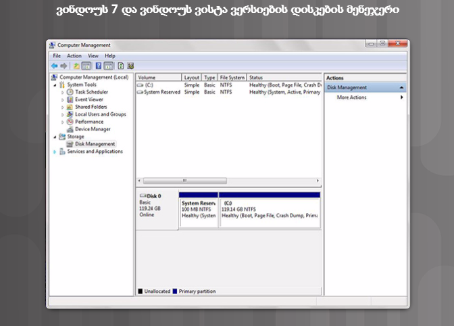Open the View menu
Screen dimensions: 454x326
pos(93,55)
